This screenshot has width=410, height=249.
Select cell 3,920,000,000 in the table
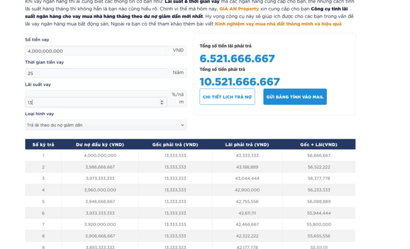pos(100,224)
